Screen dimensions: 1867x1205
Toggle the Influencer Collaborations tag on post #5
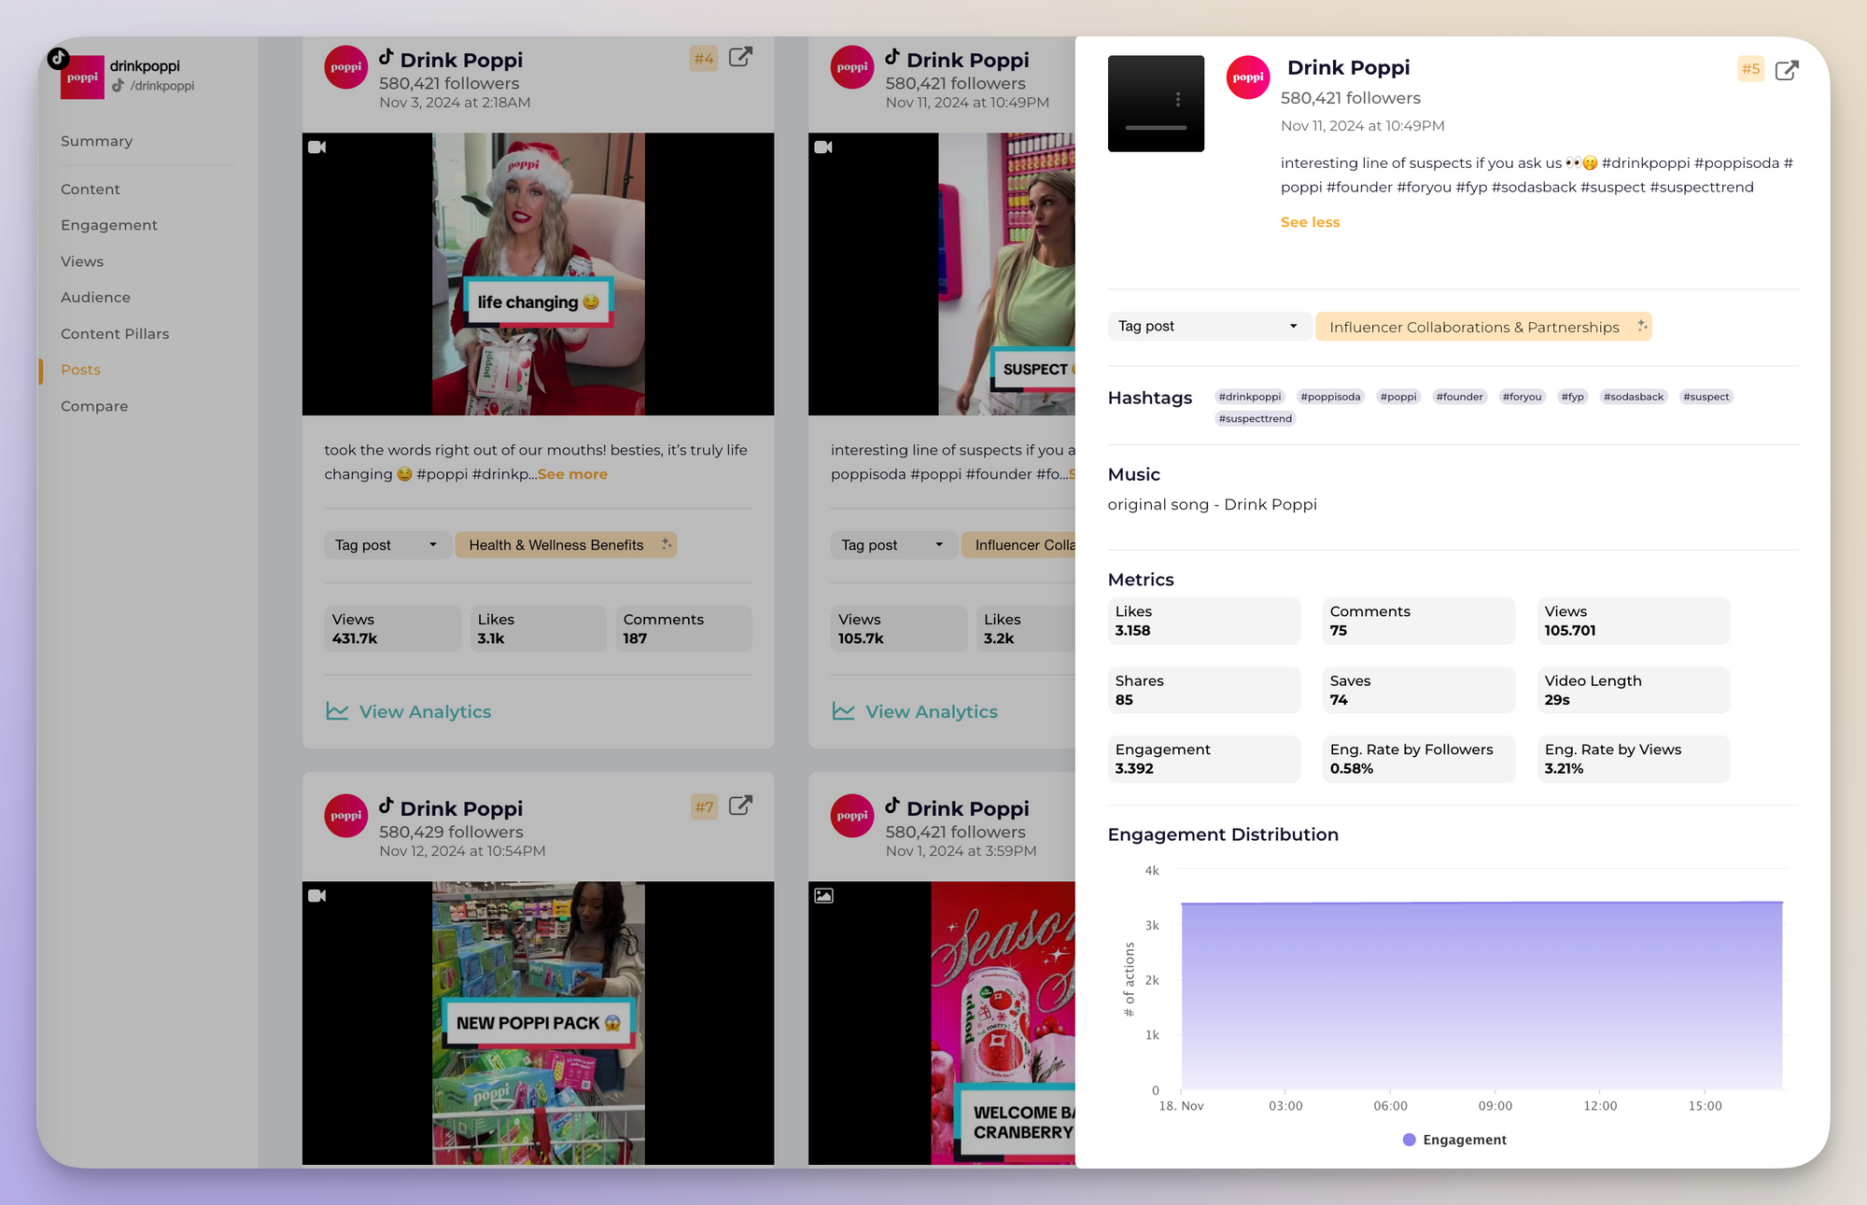tap(1483, 325)
